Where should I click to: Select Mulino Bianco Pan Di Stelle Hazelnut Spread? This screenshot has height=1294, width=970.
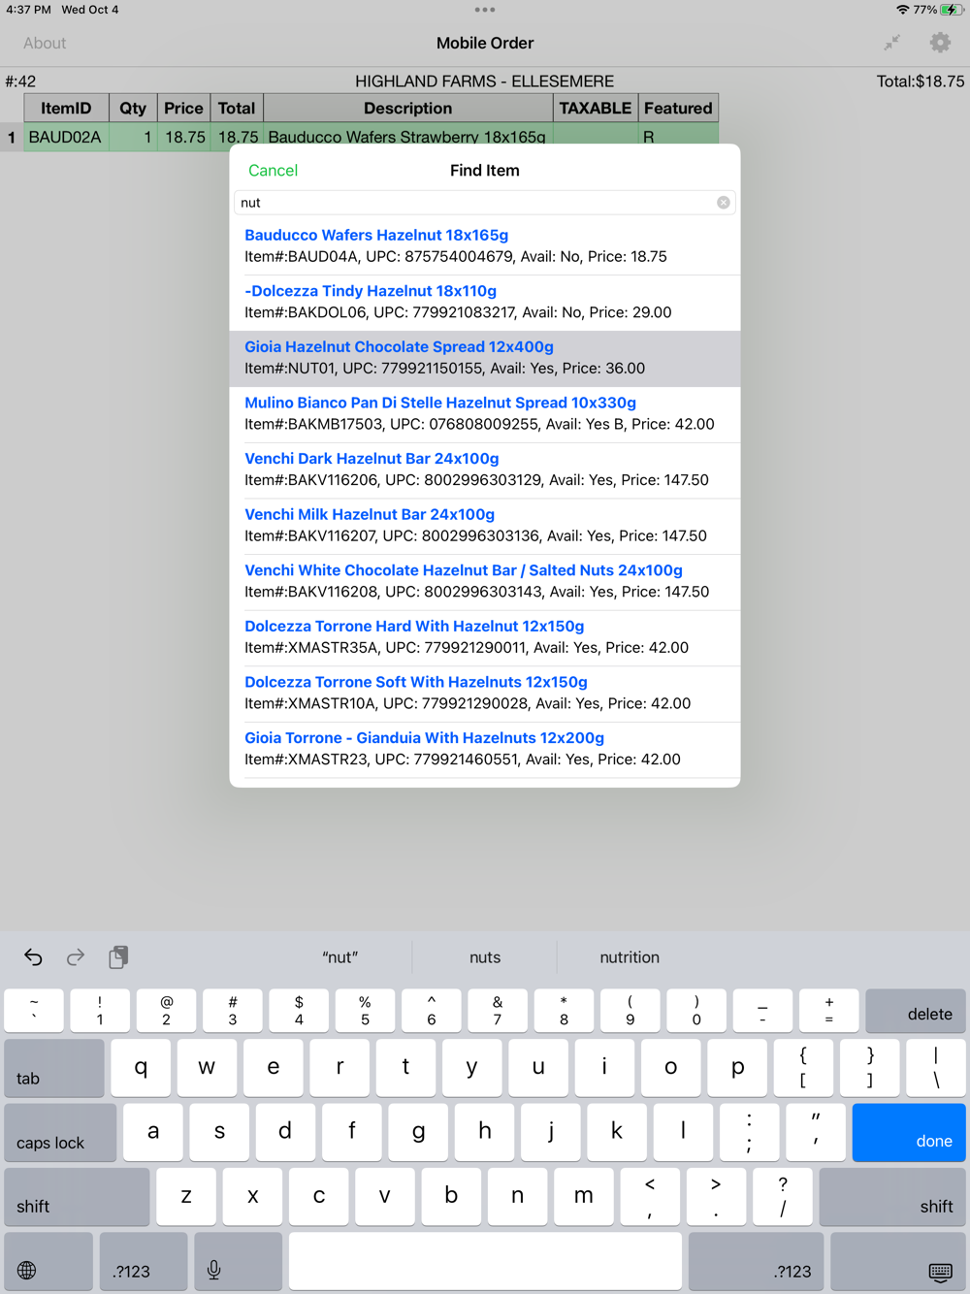coord(485,414)
